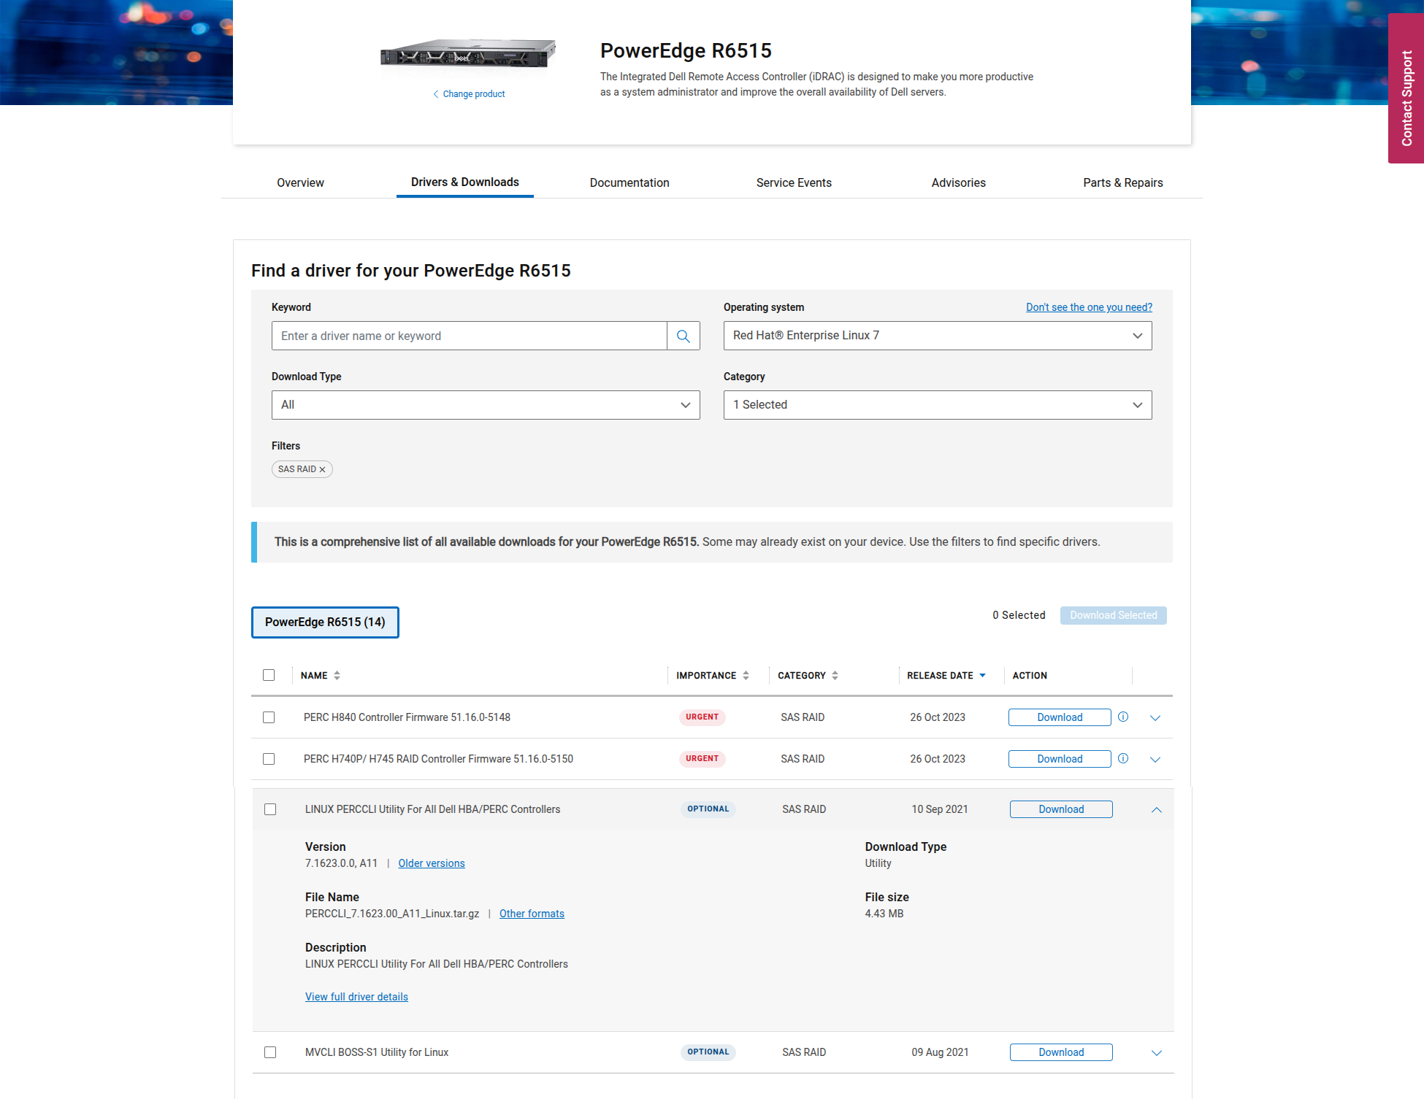The width and height of the screenshot is (1424, 1099).
Task: Download LINUX PERCCLI Utility
Action: click(x=1061, y=809)
